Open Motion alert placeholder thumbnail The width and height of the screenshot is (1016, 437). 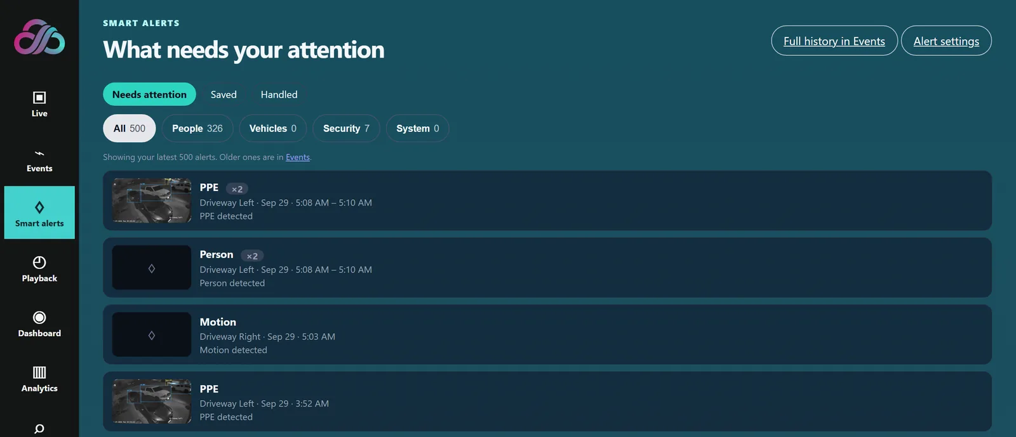point(152,334)
